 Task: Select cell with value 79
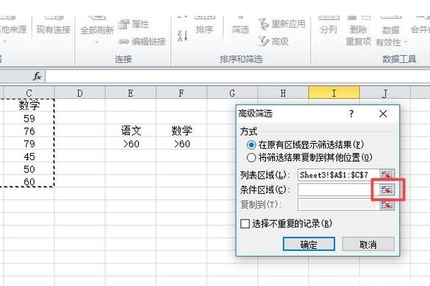click(29, 144)
